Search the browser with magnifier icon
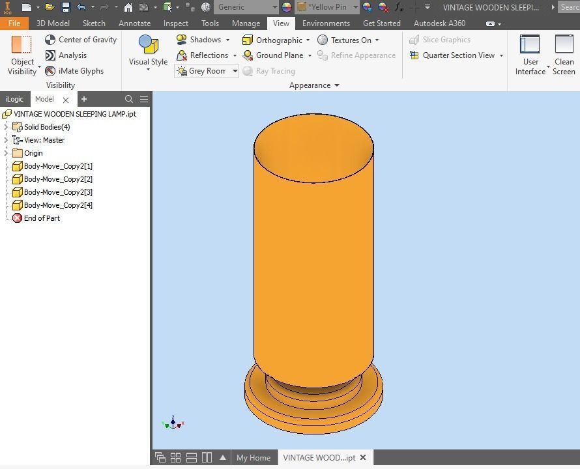580x469 pixels. tap(129, 99)
